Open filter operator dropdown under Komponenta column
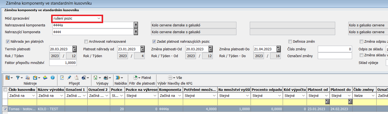Viewport: 388px width, 114px height. [x=180, y=96]
